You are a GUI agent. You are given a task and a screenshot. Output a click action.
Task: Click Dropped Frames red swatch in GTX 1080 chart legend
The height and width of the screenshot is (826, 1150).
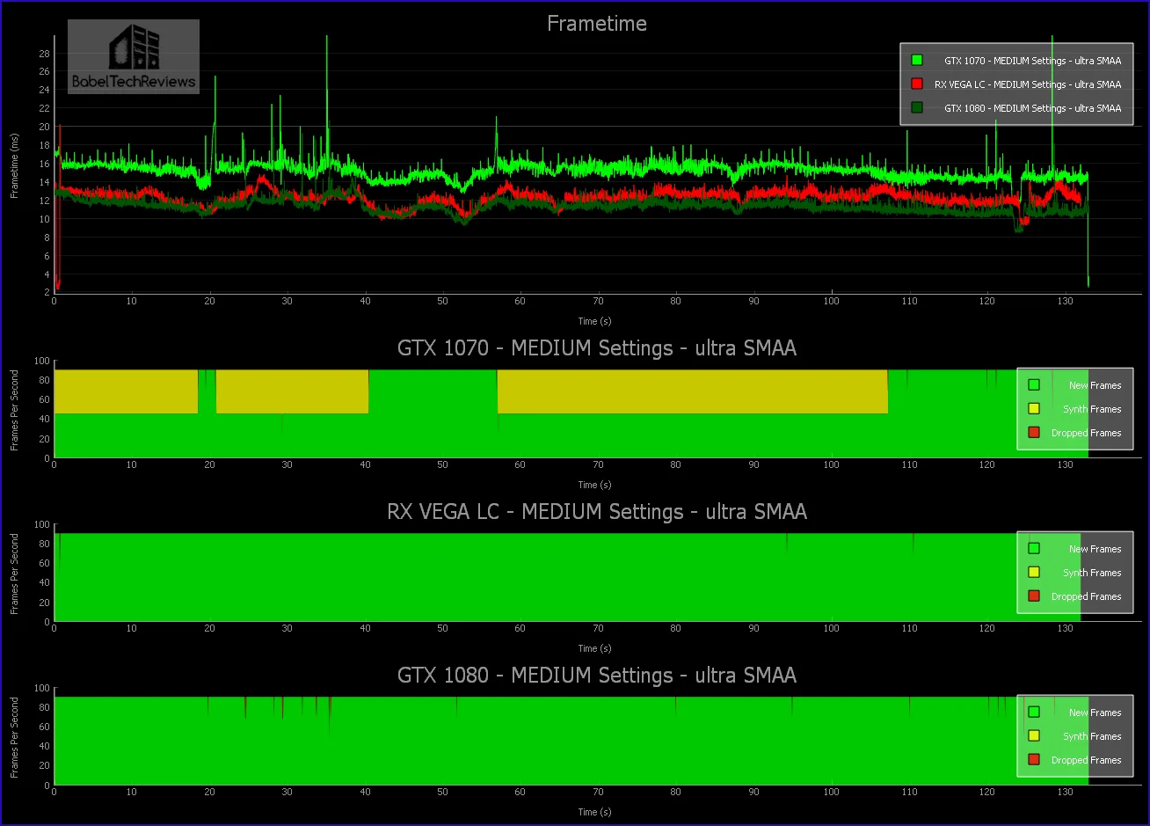click(1034, 760)
